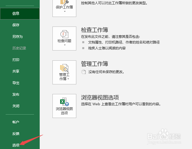Screen dimensions: 192x149
Task: Open the 帐户 (Account) page
Action: click(16, 122)
